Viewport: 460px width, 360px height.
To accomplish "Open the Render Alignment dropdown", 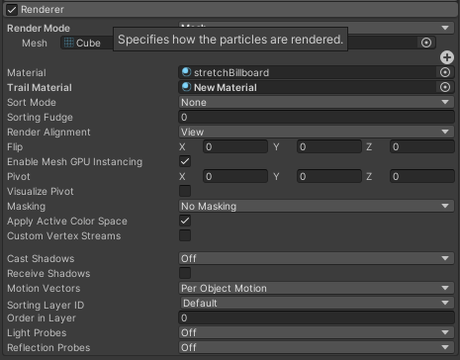I will click(x=317, y=132).
